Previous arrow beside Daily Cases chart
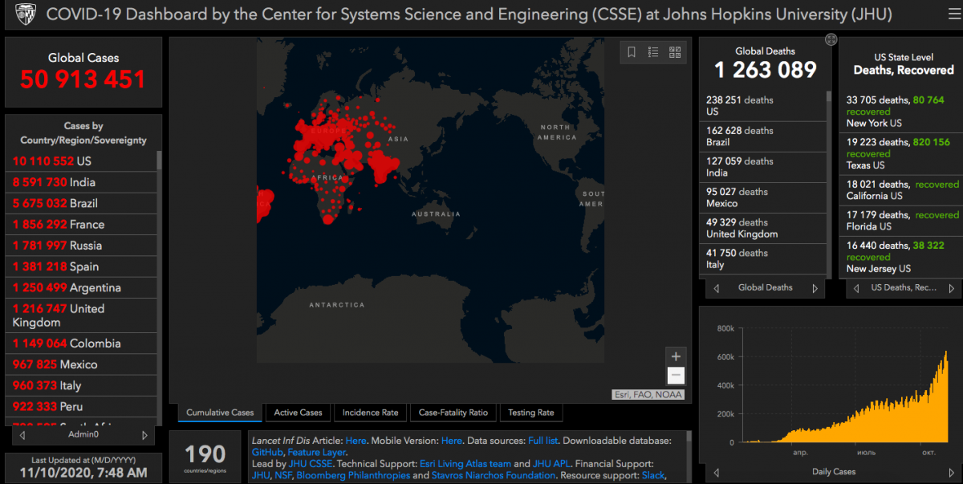The height and width of the screenshot is (484, 963). [716, 472]
